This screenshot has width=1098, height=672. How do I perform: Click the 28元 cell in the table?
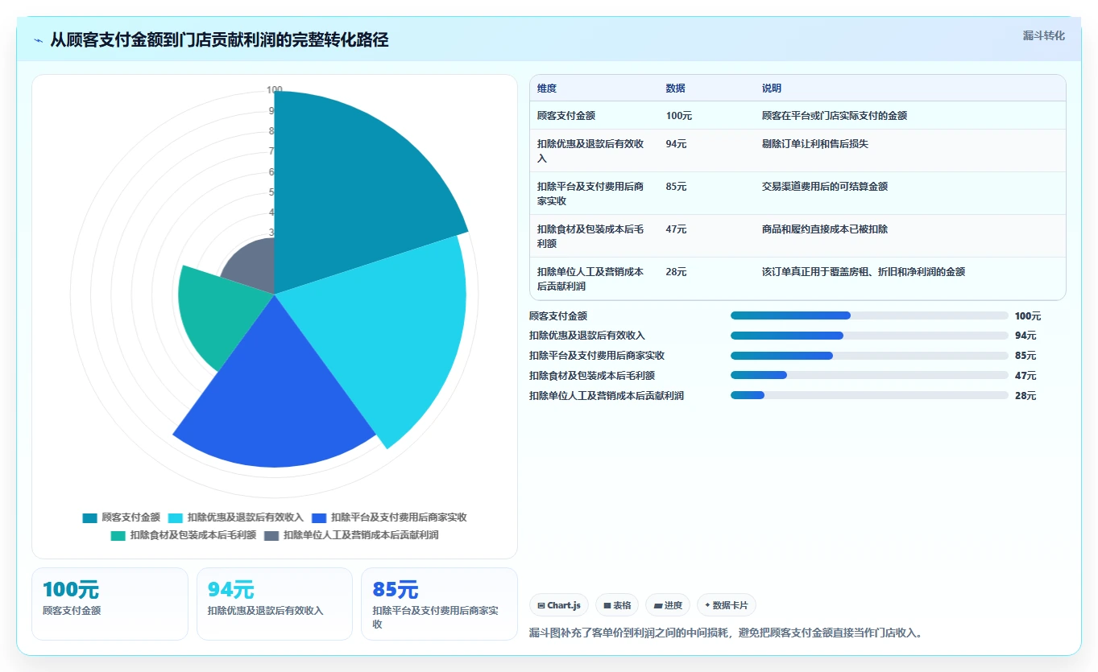[677, 272]
